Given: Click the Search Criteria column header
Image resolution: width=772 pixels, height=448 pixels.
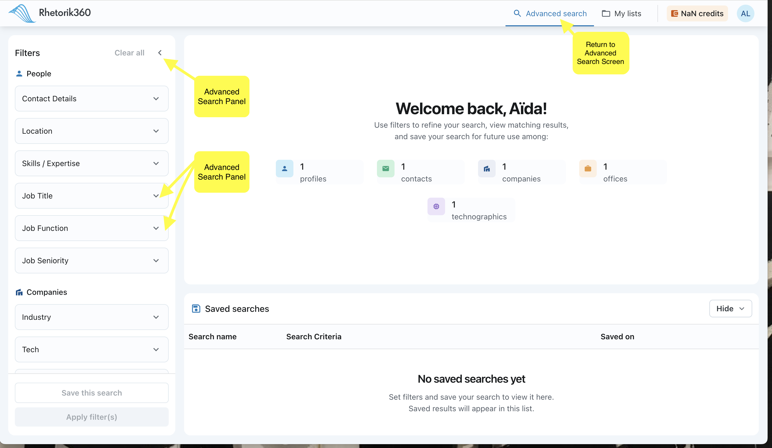Looking at the screenshot, I should pyautogui.click(x=314, y=337).
